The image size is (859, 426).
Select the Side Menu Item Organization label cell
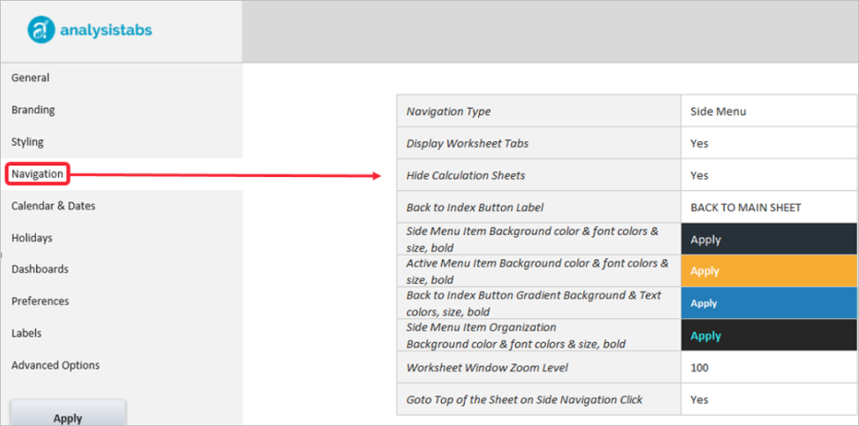point(539,335)
